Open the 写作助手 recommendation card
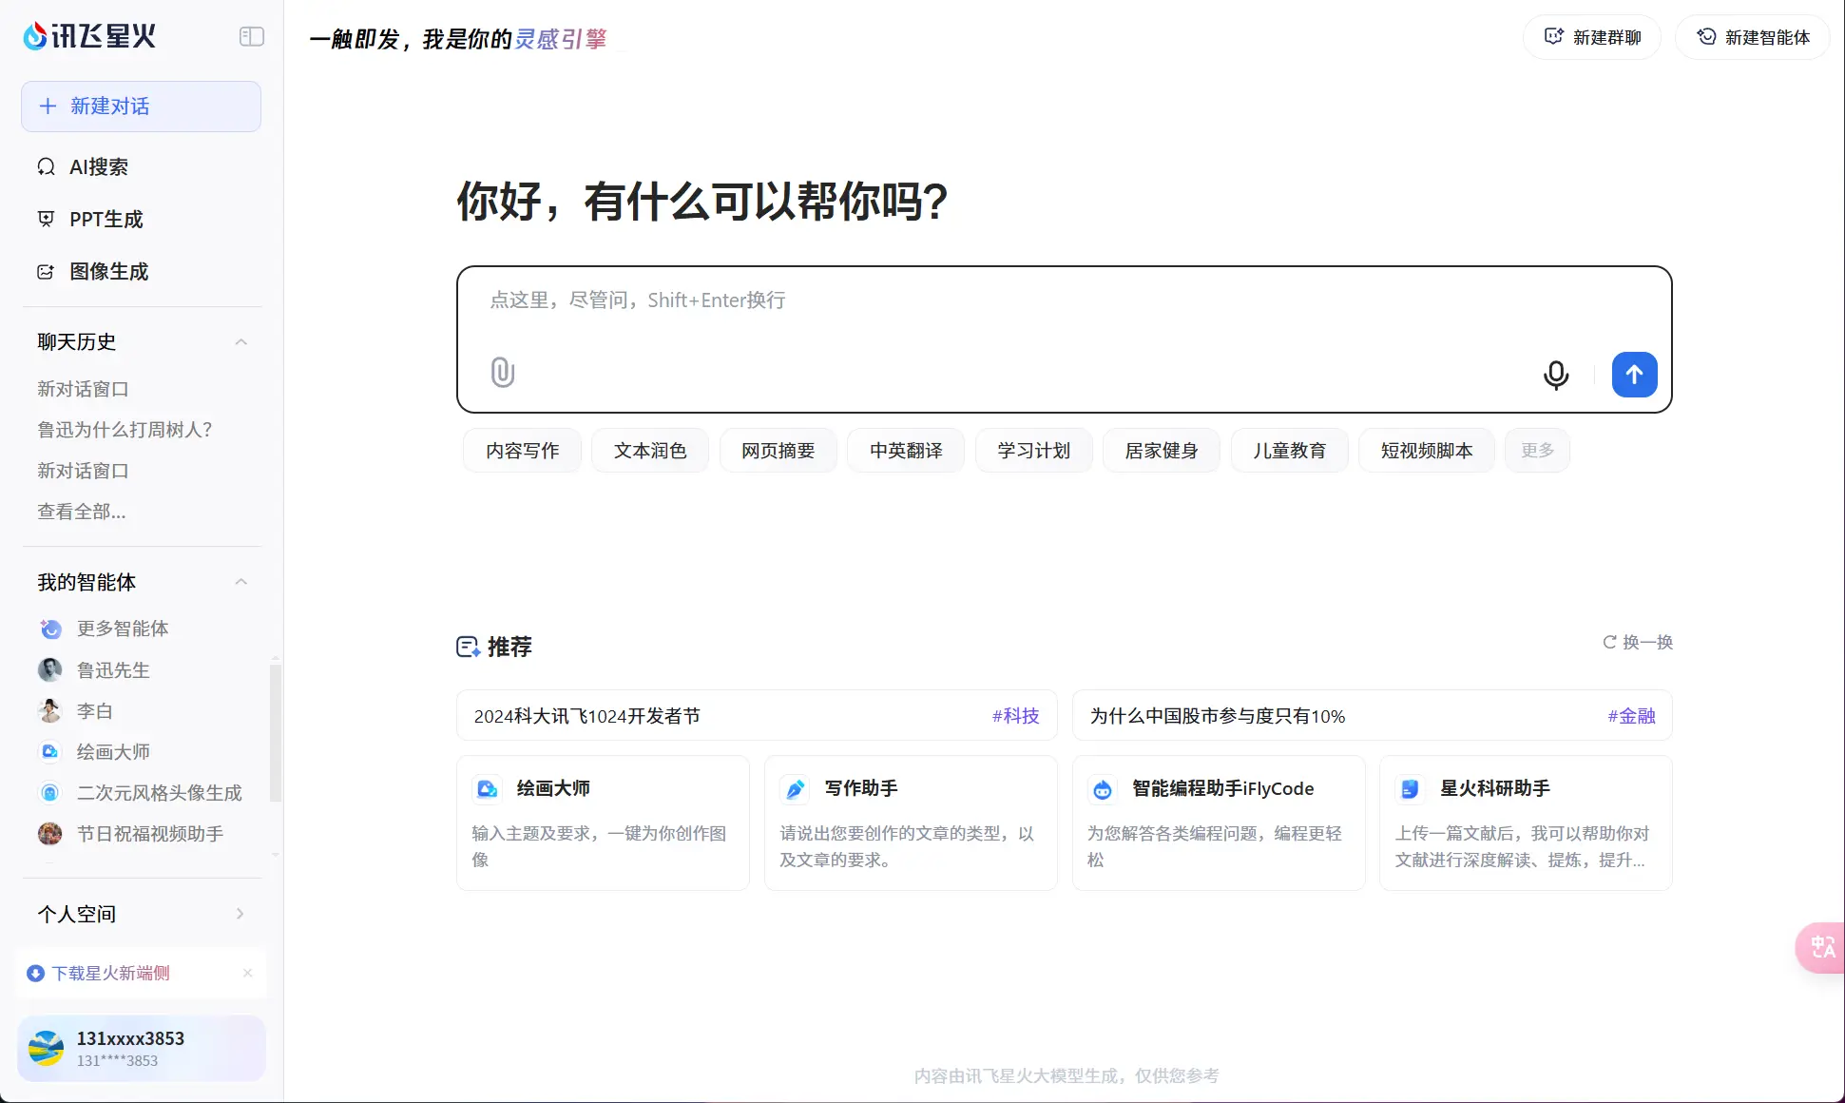 pos(911,823)
